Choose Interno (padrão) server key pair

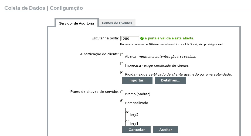122,92
